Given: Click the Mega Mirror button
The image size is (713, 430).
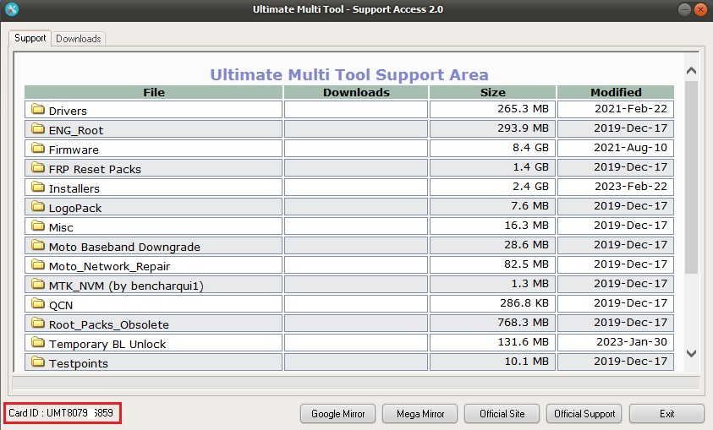Looking at the screenshot, I should pyautogui.click(x=420, y=414).
